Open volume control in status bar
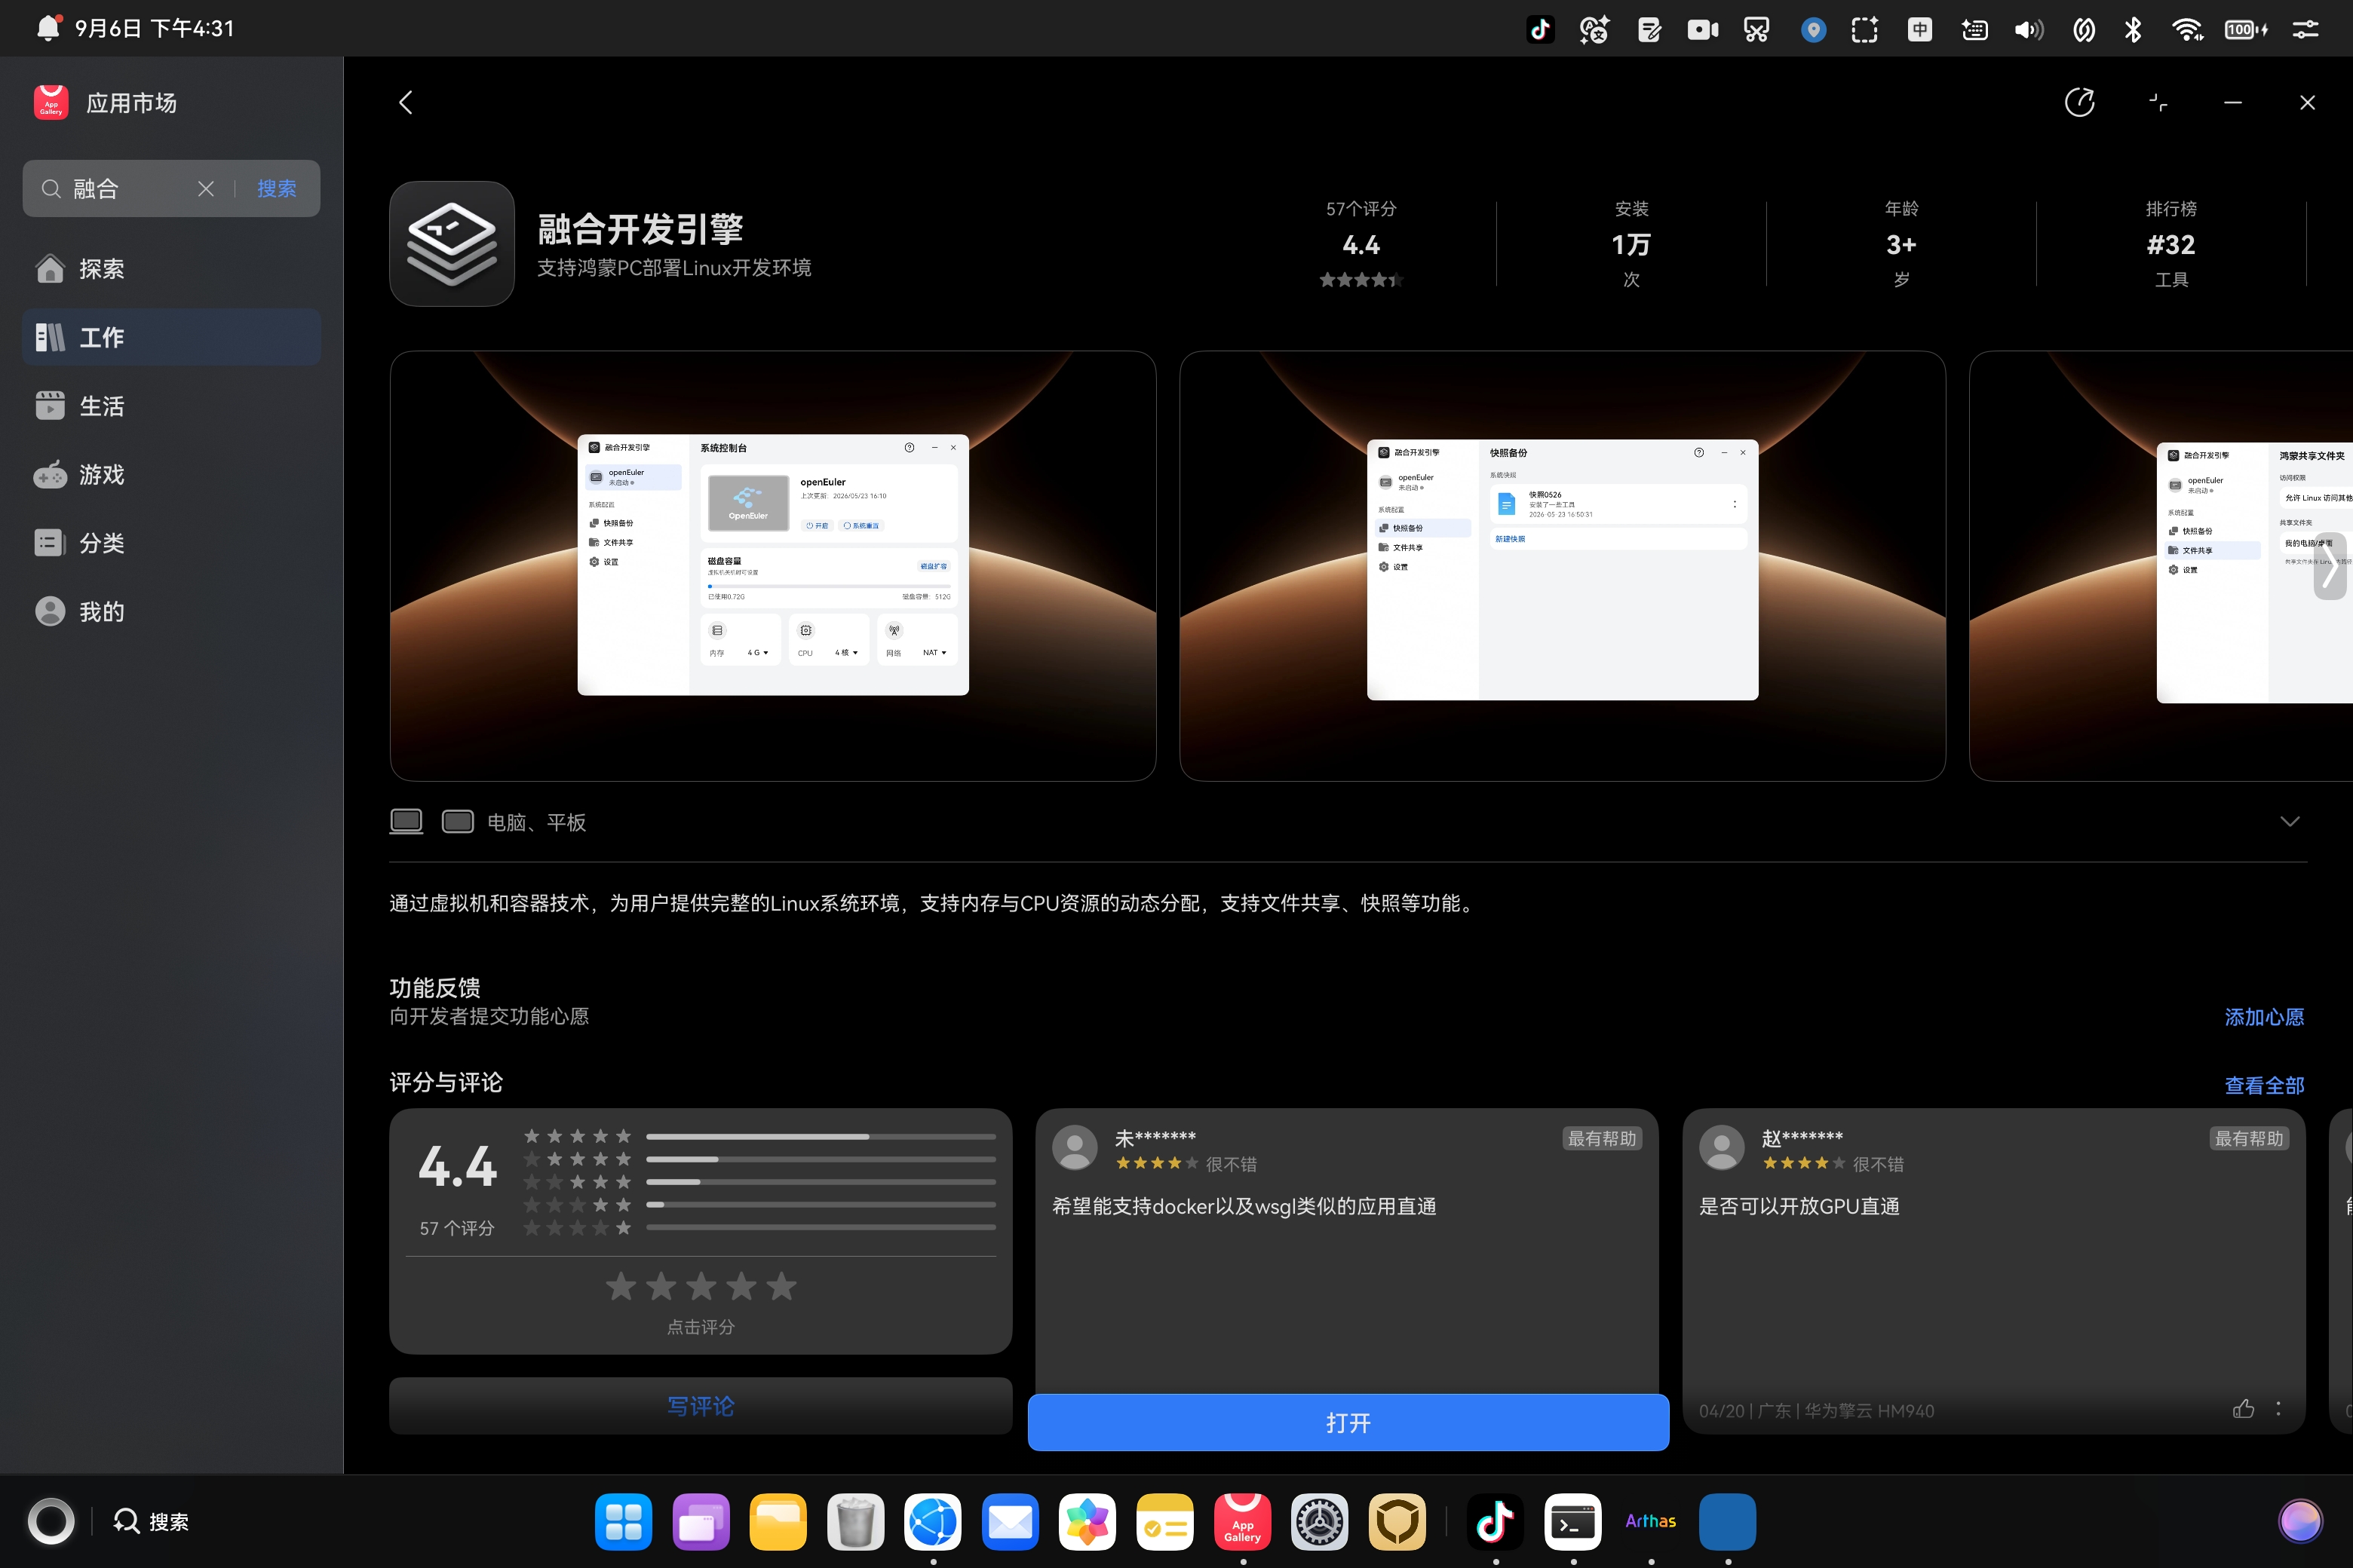The width and height of the screenshot is (2353, 1568). [2029, 29]
